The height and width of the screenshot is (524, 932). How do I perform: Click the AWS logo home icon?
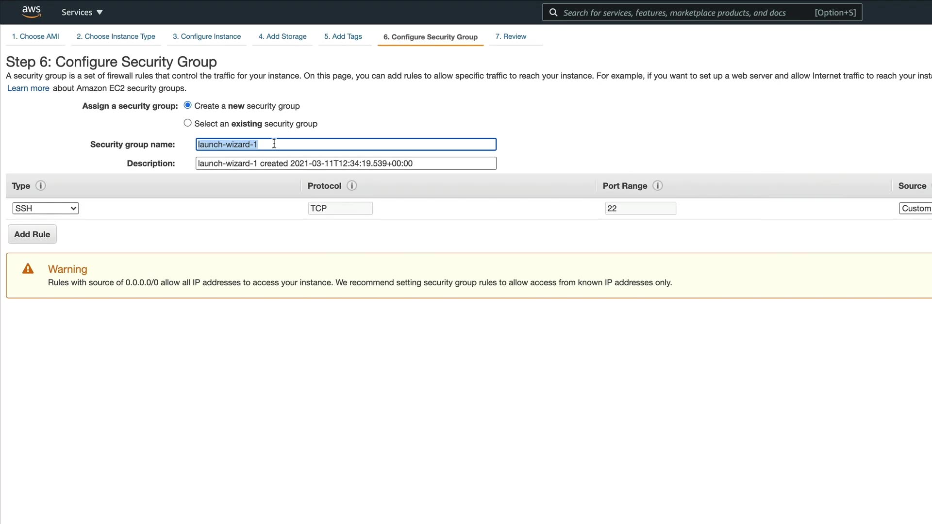point(32,12)
